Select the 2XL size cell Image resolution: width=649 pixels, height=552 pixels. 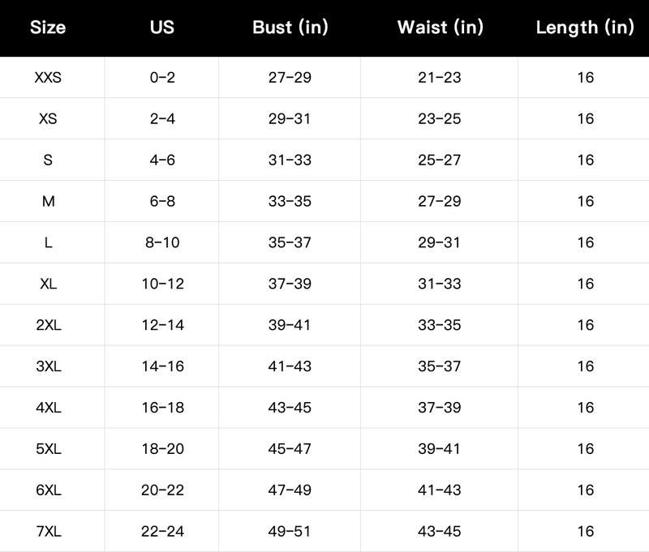pos(48,325)
